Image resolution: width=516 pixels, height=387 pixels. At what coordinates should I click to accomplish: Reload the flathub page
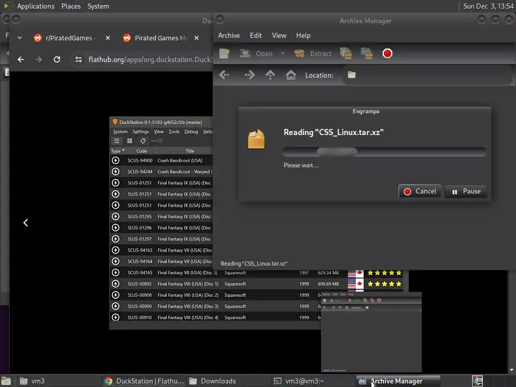(57, 59)
